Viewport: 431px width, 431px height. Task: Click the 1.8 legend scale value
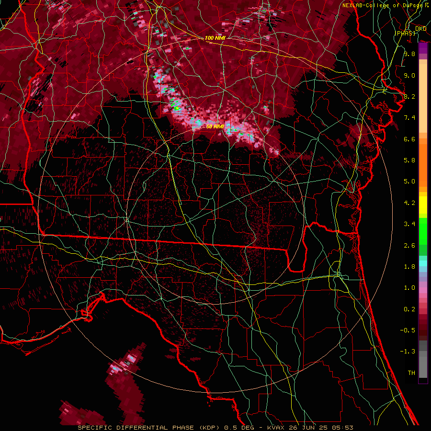coord(409,267)
